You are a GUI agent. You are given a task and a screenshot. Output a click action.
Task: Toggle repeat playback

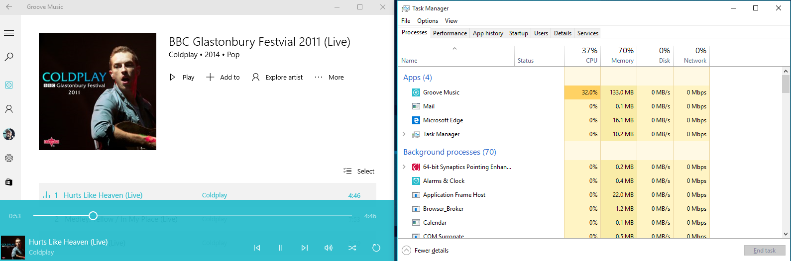(x=376, y=248)
